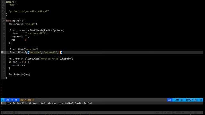Click the main.go[+] filename in statusline
Screen dimensions: 205x115
tap(27, 100)
